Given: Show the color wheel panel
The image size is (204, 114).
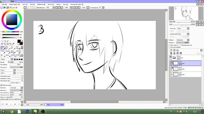Looking at the screenshot, I should point(2,8).
